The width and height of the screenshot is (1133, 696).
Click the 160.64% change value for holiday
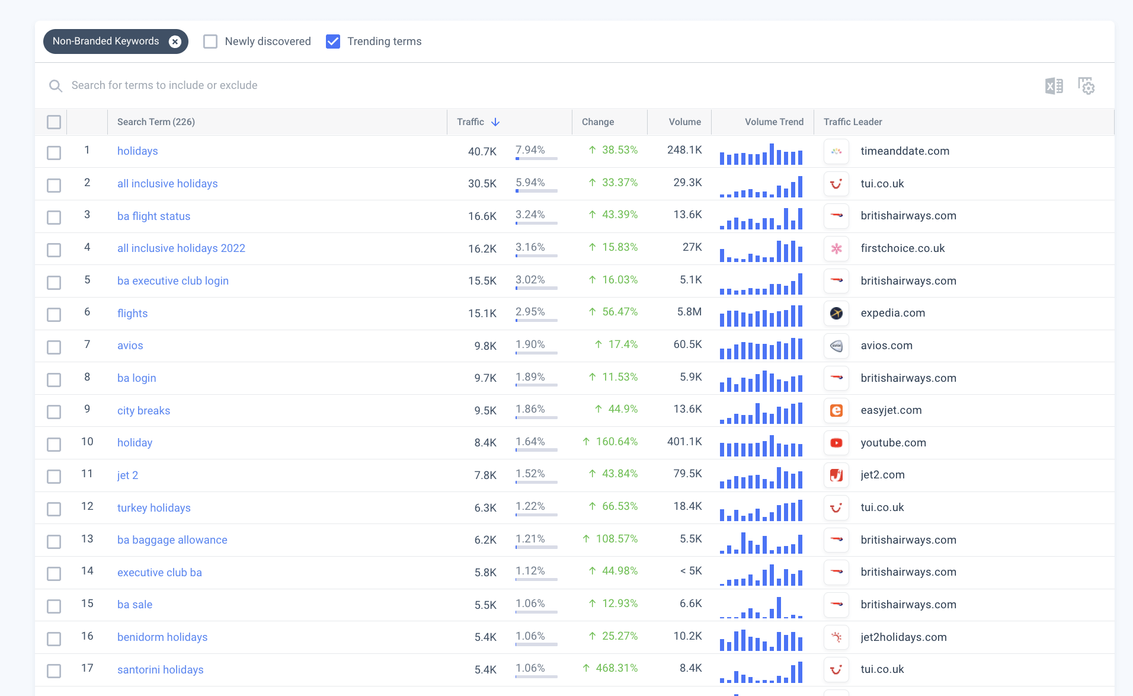(x=617, y=442)
